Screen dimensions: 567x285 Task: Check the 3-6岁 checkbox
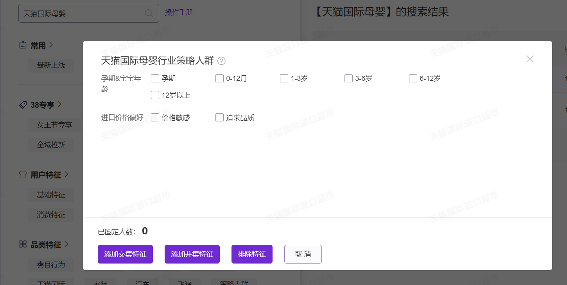[x=348, y=78]
